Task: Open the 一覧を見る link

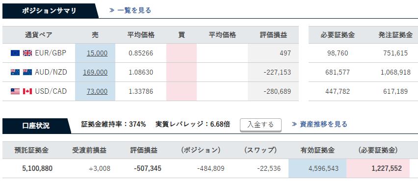Action: [x=134, y=10]
